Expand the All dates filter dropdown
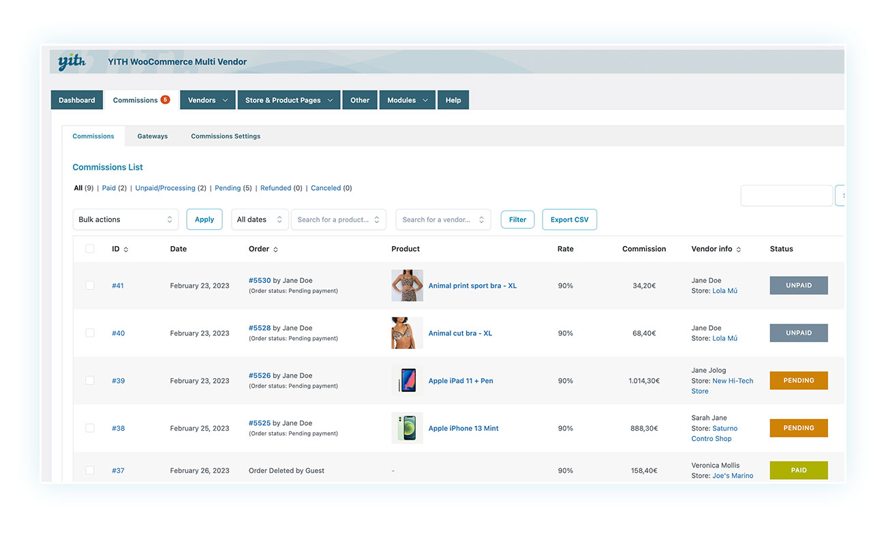 [x=260, y=219]
